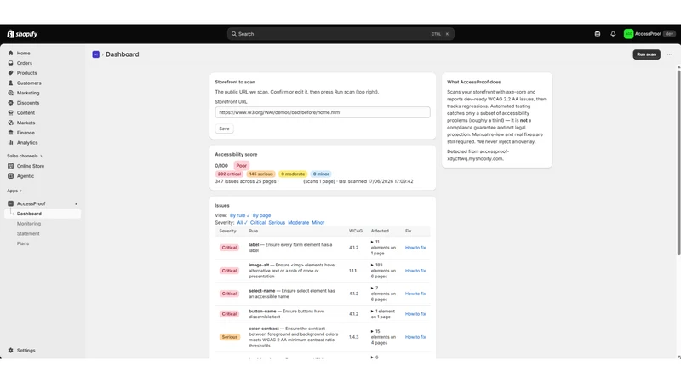Open the Orders section
The image size is (681, 383).
[25, 63]
